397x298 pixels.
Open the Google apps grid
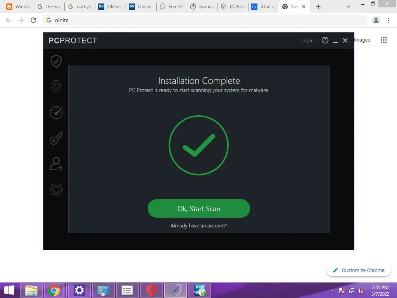[383, 40]
